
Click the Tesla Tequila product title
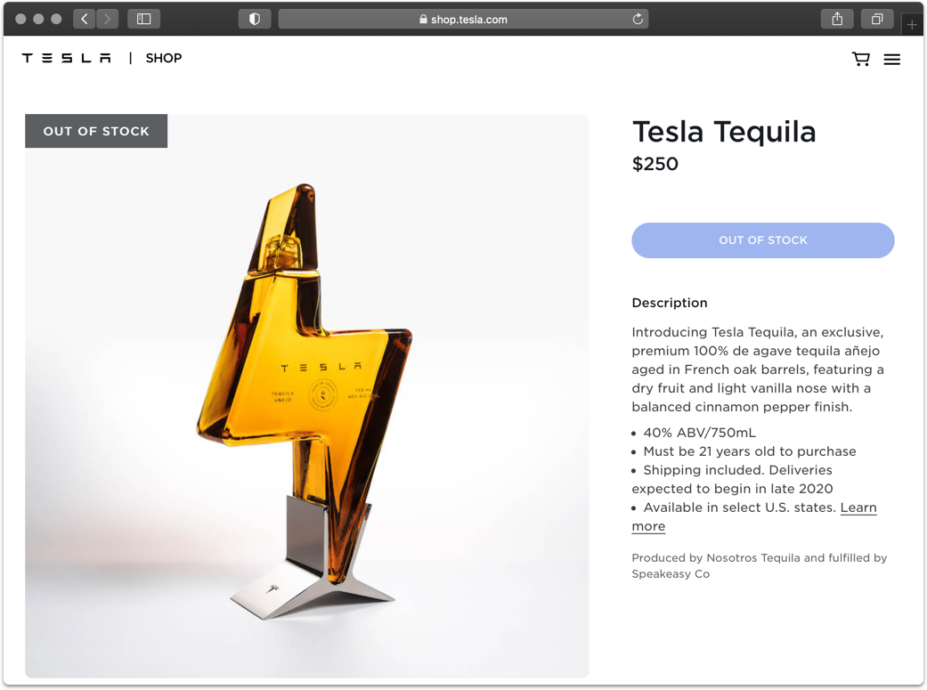tap(724, 132)
